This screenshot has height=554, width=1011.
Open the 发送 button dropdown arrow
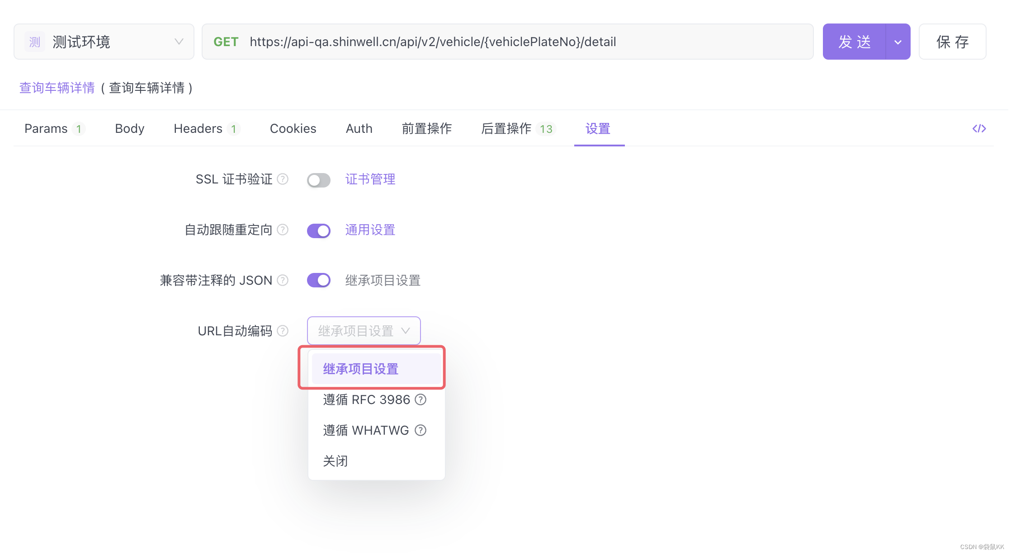[x=897, y=42]
